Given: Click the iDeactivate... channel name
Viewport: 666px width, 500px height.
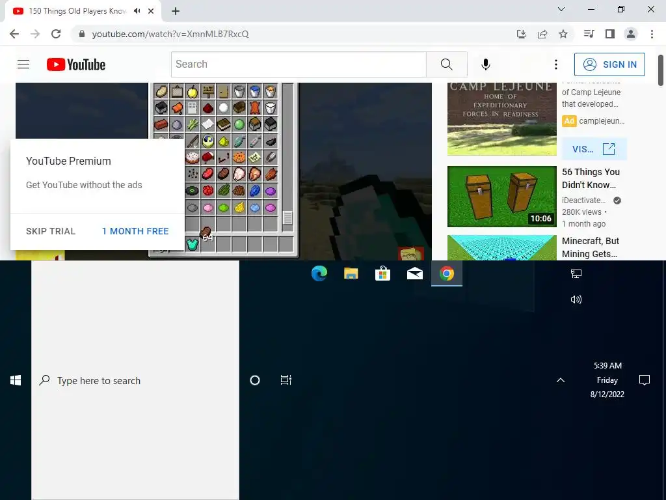Looking at the screenshot, I should 583,201.
